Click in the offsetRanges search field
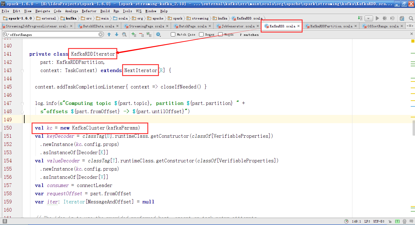Viewport: 415px width, 225px height. pos(52,35)
